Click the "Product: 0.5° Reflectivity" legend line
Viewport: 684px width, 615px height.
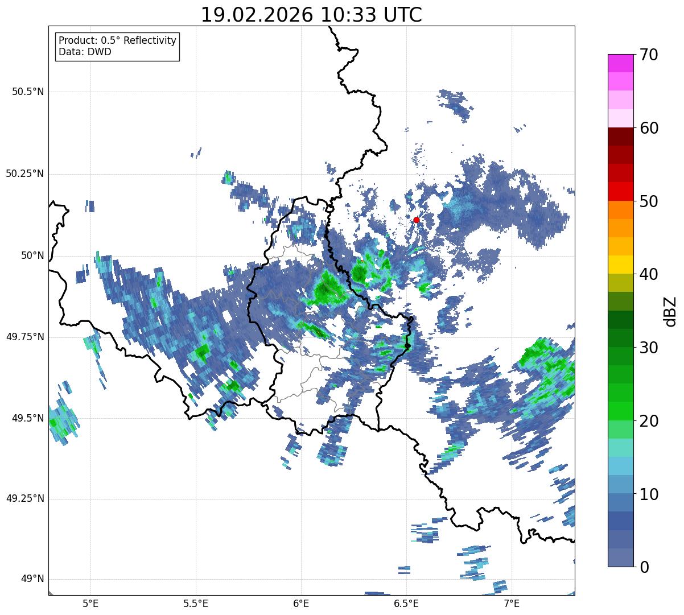coord(117,40)
